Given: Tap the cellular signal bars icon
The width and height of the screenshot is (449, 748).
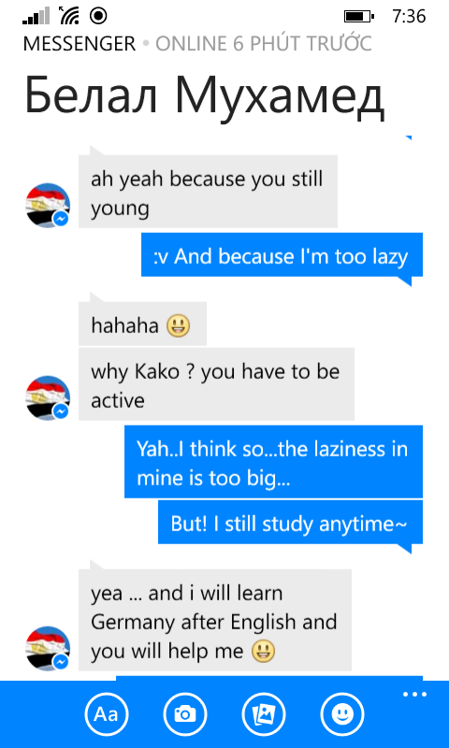Looking at the screenshot, I should 36,16.
